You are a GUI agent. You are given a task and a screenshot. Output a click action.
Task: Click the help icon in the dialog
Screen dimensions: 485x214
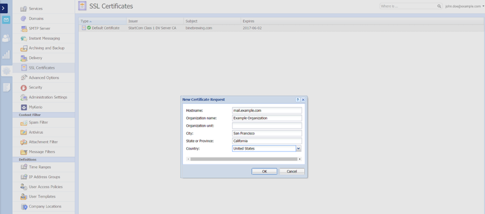(298, 100)
